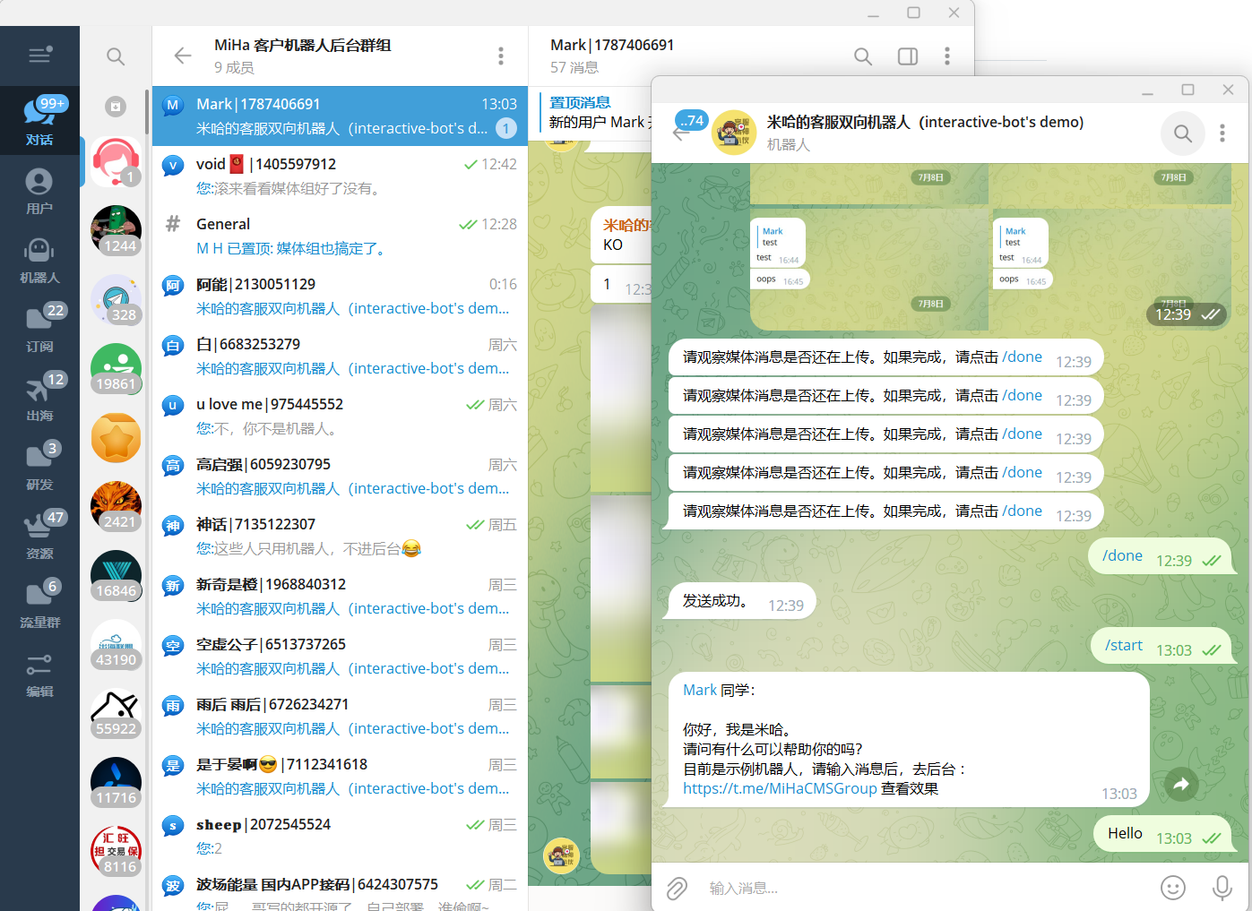Viewport: 1252px width, 911px height.
Task: Open the 对话 folder with 99+ badge
Action: coord(39,121)
